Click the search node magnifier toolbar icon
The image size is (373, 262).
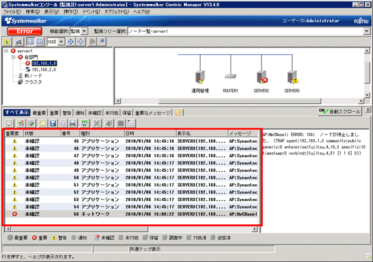click(18, 42)
